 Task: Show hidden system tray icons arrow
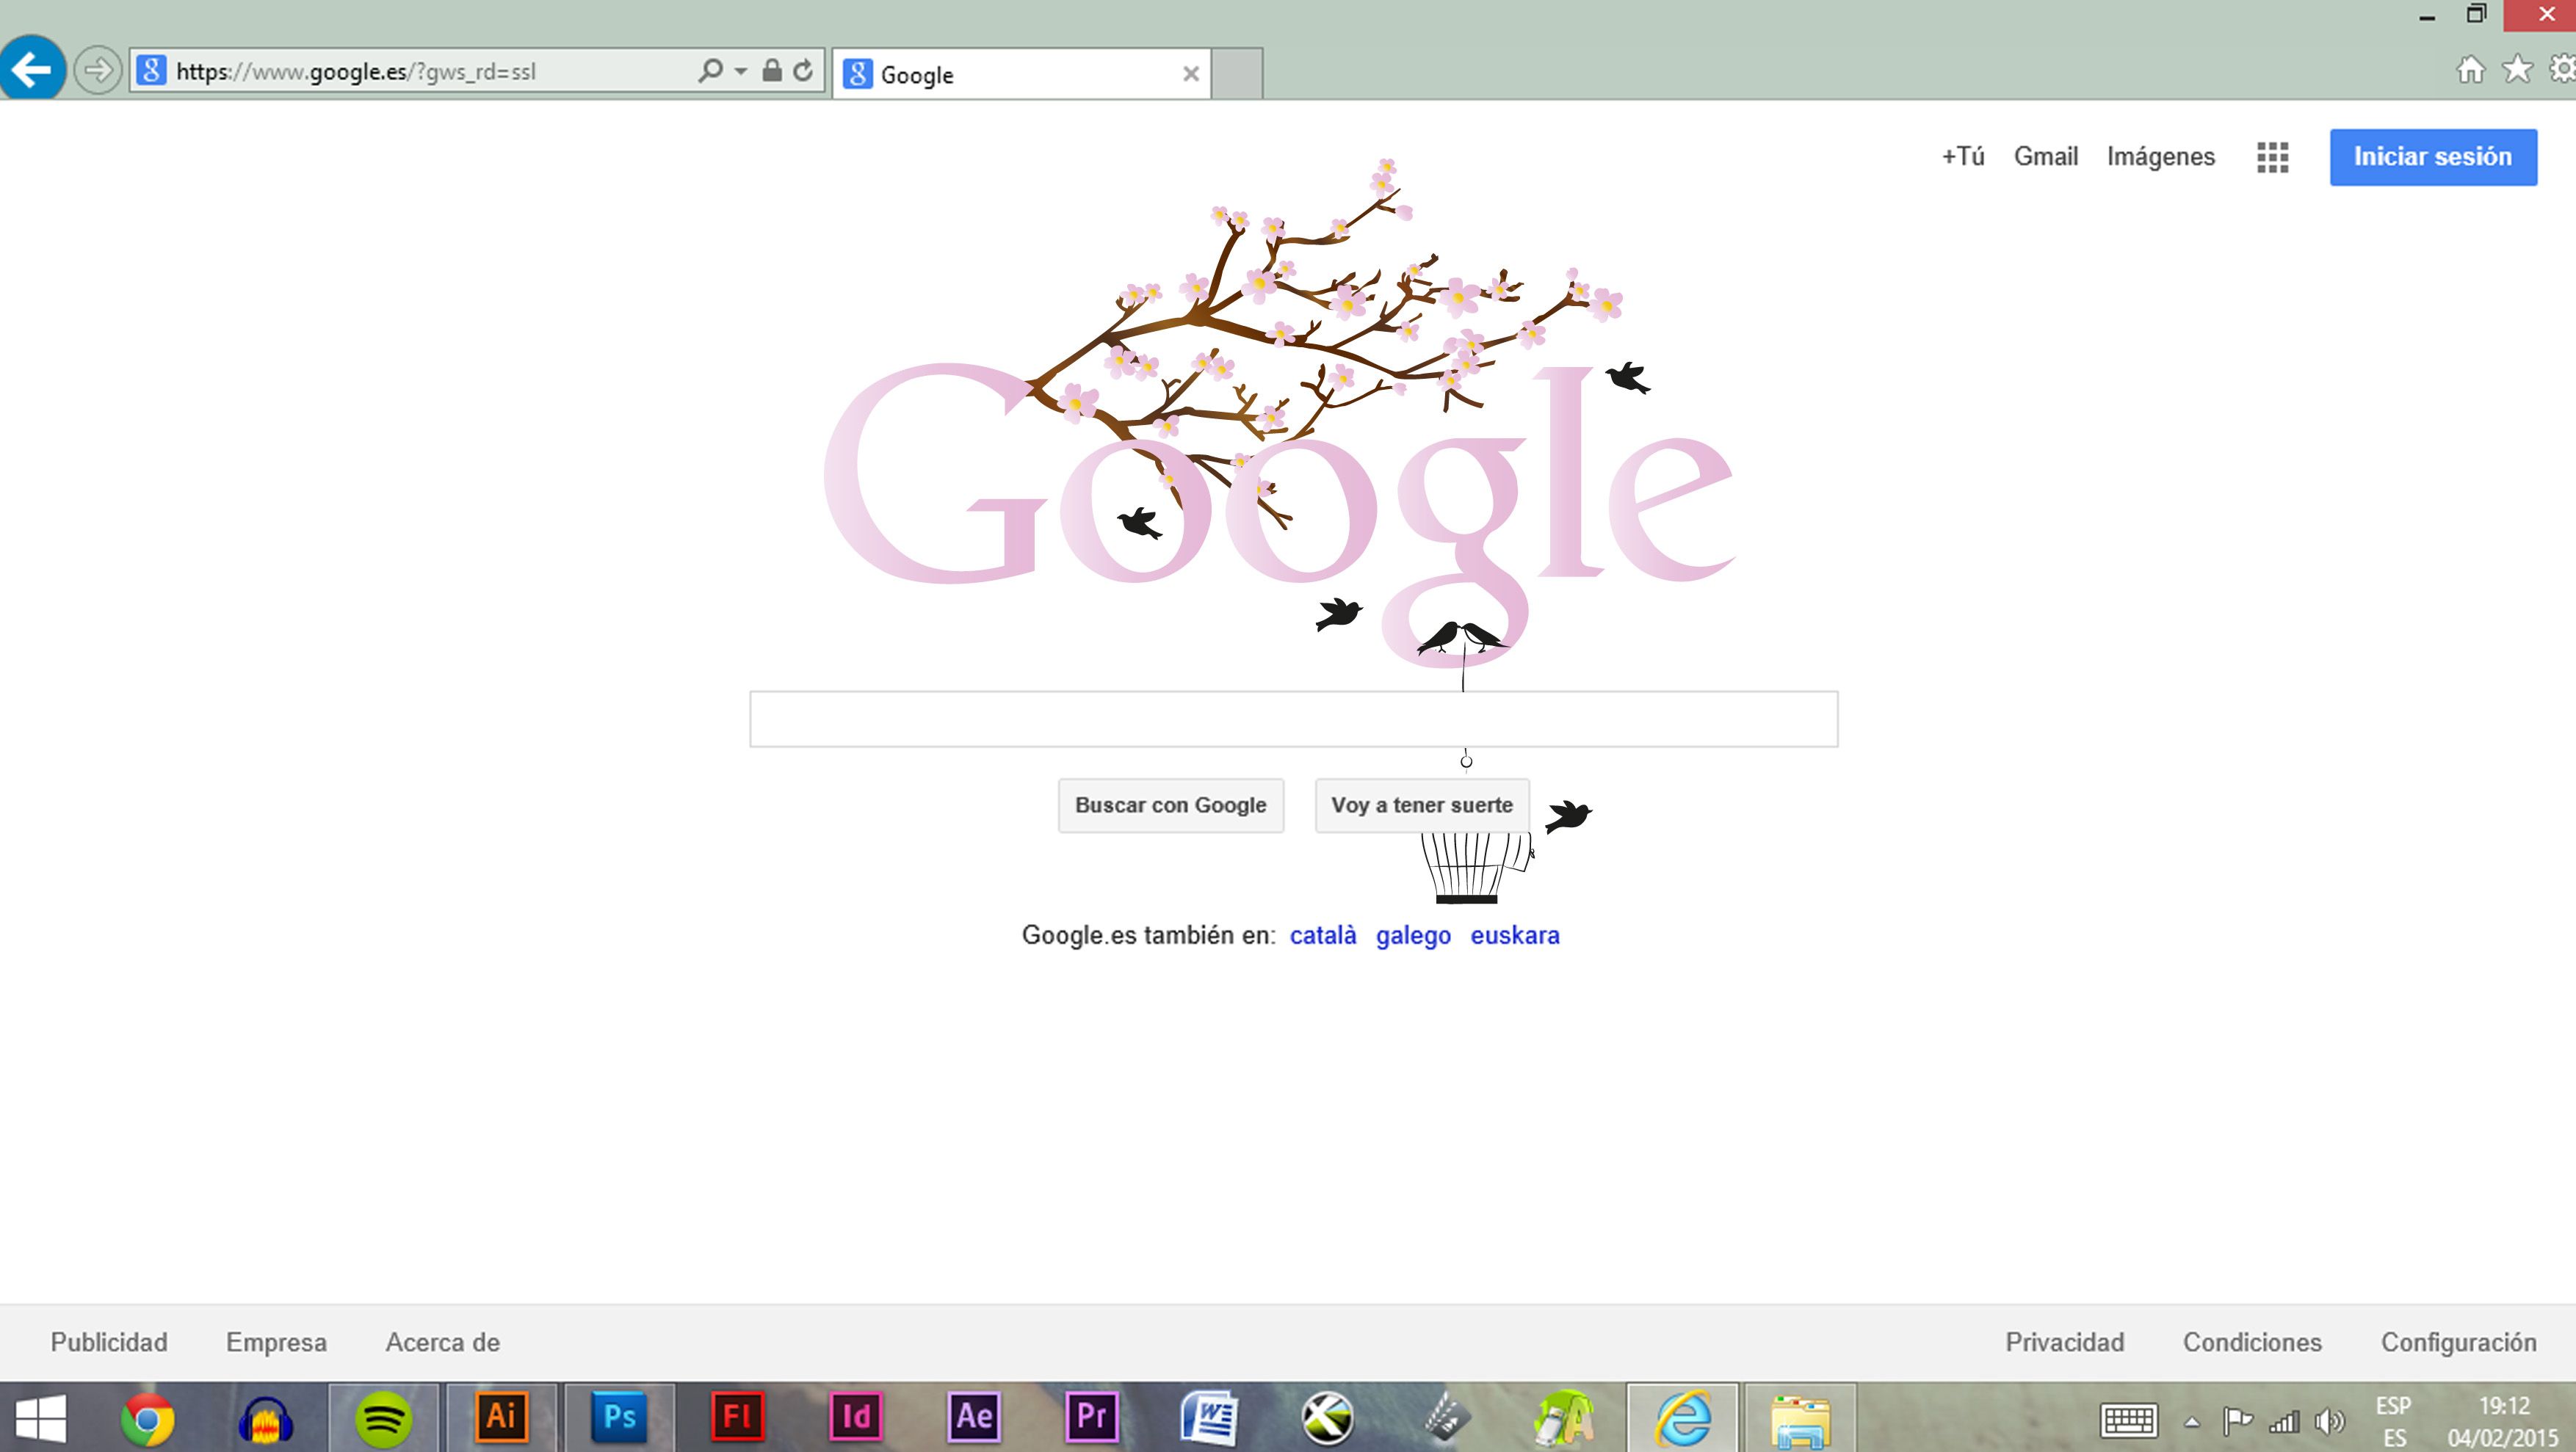tap(2191, 1421)
